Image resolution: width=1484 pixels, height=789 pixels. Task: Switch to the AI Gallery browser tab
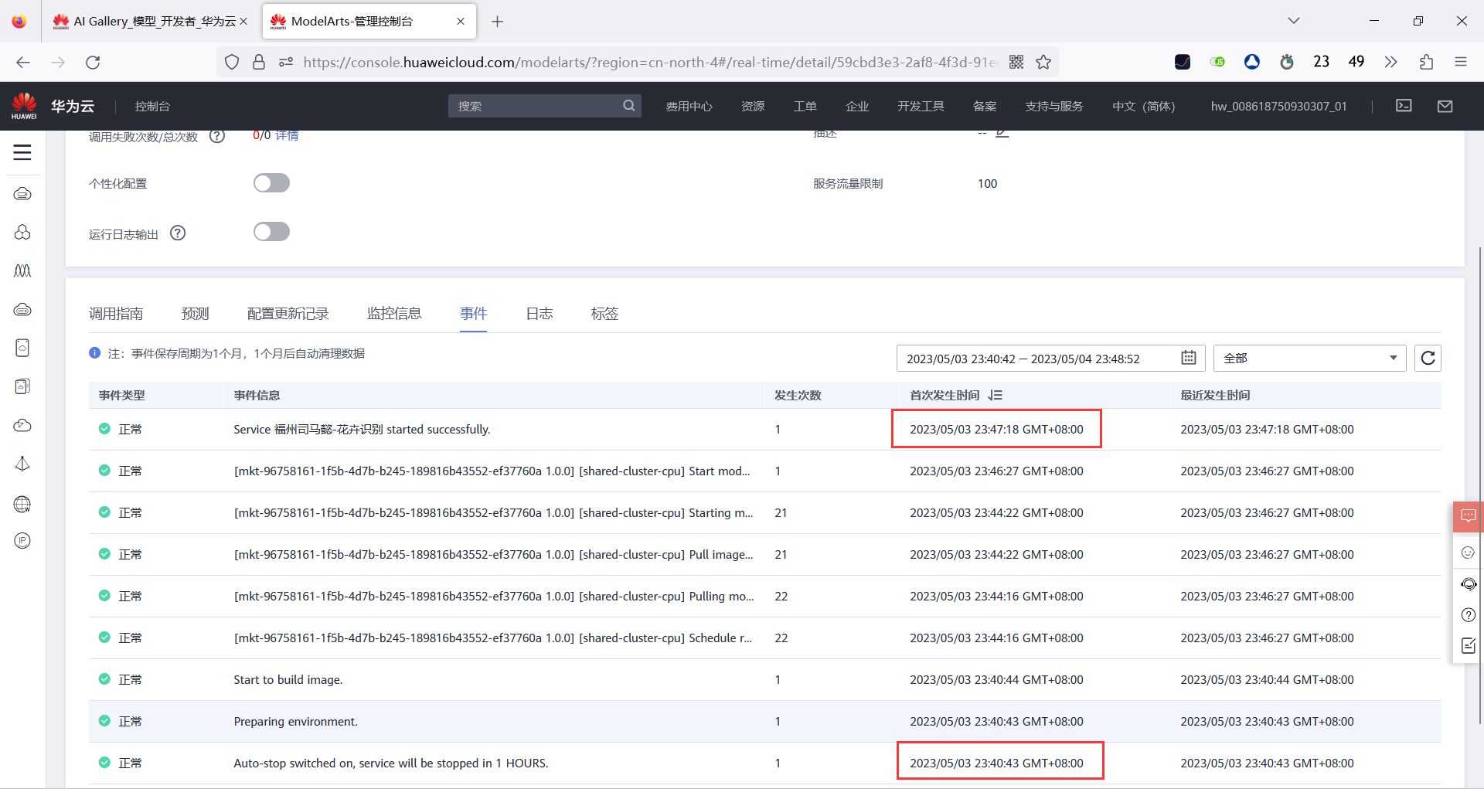pos(150,21)
